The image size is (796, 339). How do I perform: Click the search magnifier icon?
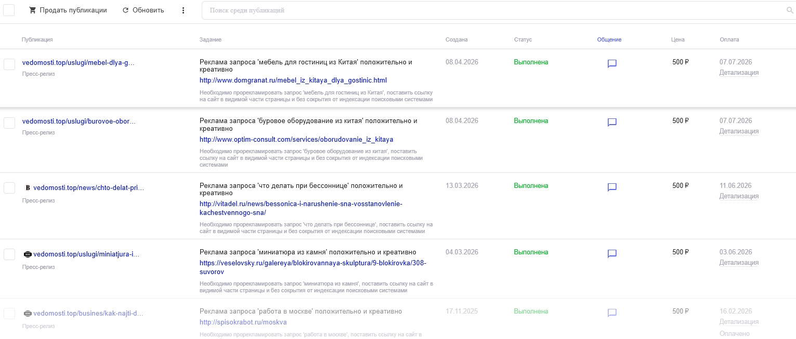click(x=790, y=10)
